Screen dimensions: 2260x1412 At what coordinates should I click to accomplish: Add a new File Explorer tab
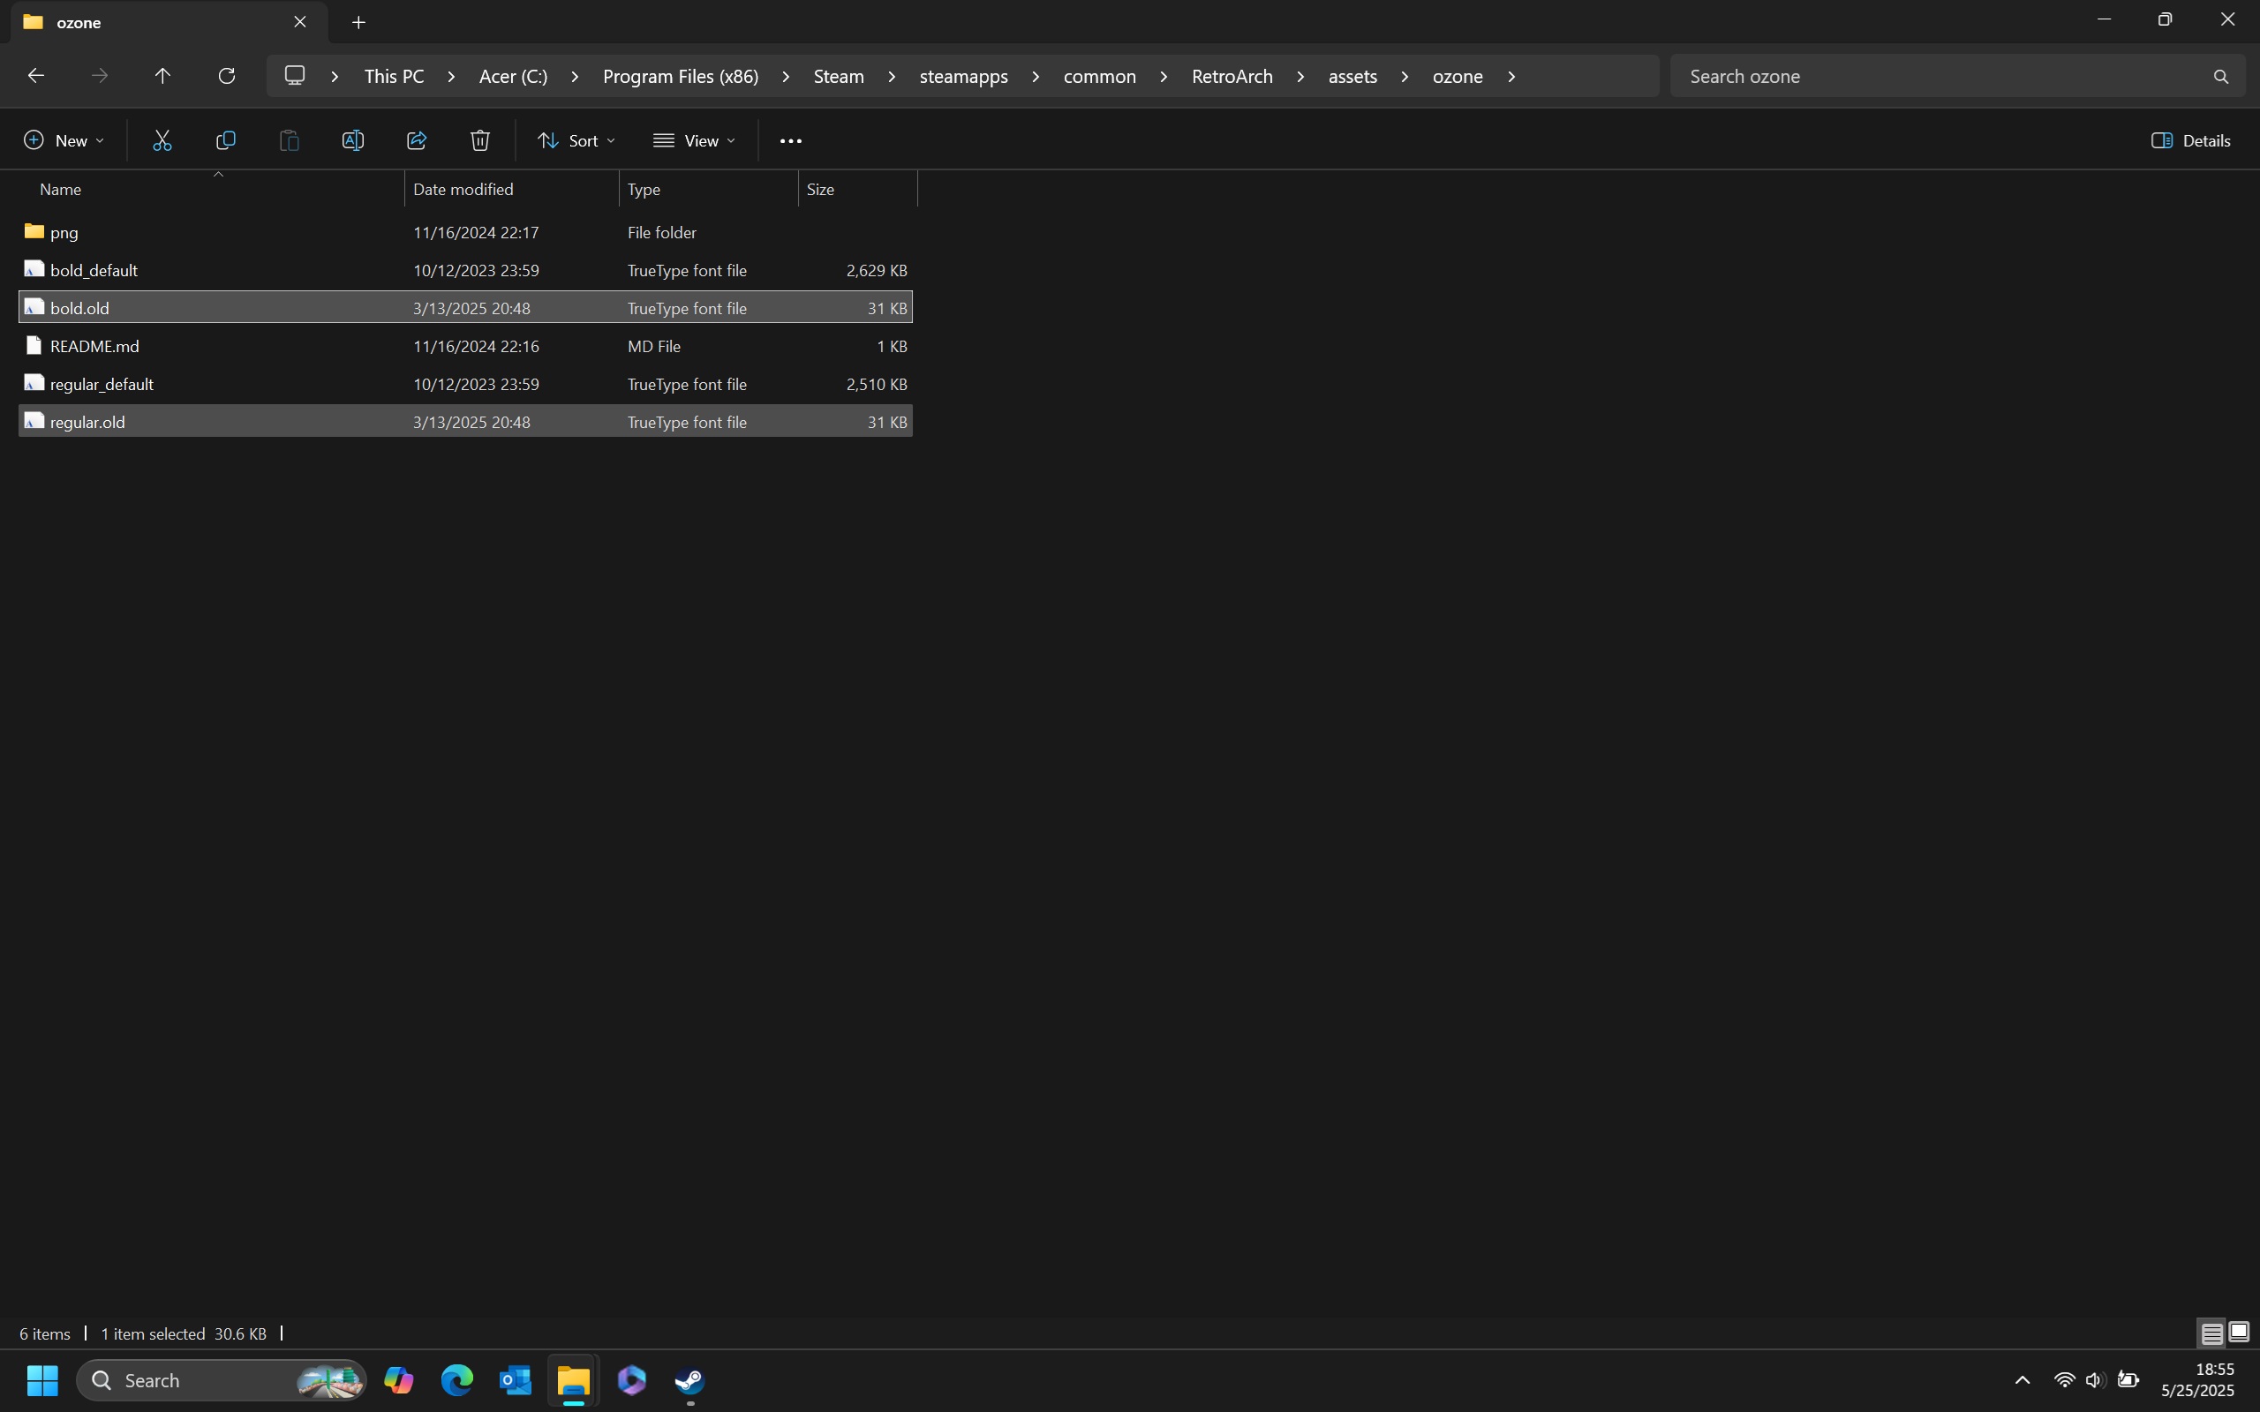[x=358, y=22]
